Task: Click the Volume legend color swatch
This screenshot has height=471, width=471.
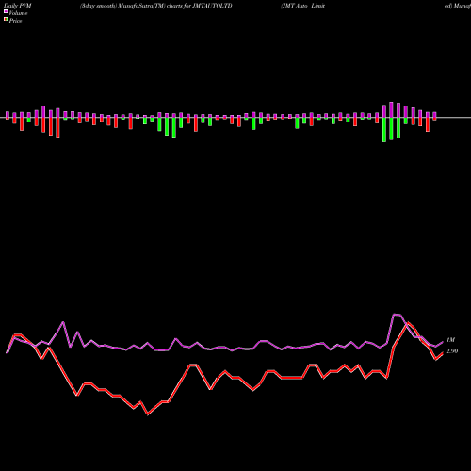Action: [x=6, y=11]
